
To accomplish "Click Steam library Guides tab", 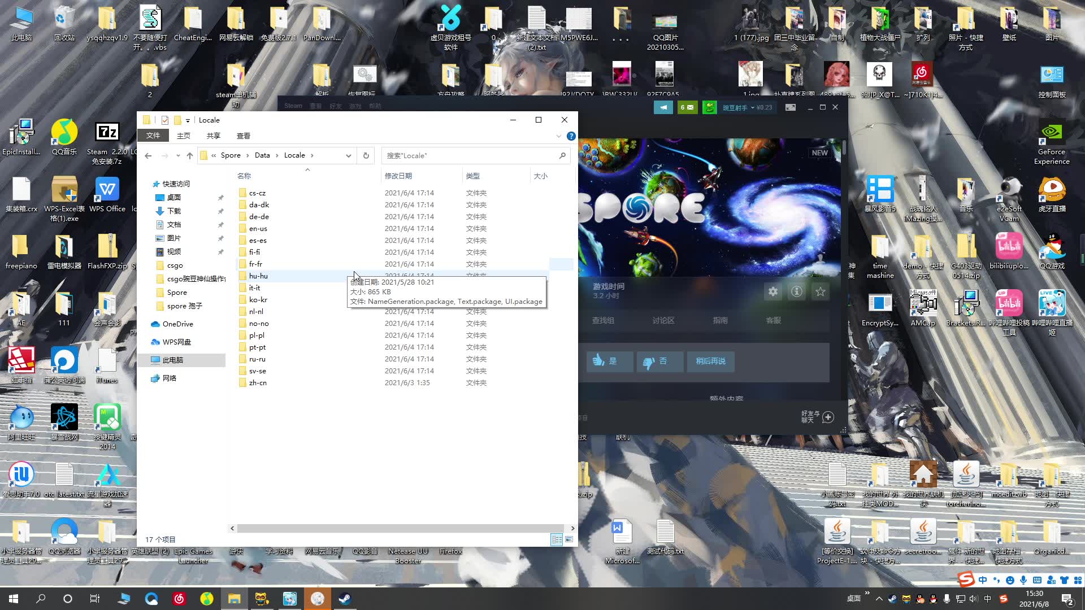I will 721,320.
